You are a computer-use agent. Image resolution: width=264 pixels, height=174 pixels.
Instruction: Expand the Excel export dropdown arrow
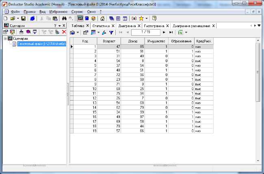tap(186, 32)
